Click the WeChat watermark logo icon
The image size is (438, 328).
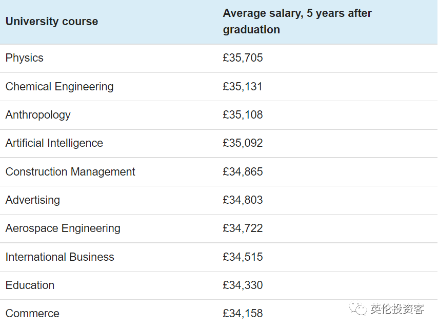tap(358, 308)
